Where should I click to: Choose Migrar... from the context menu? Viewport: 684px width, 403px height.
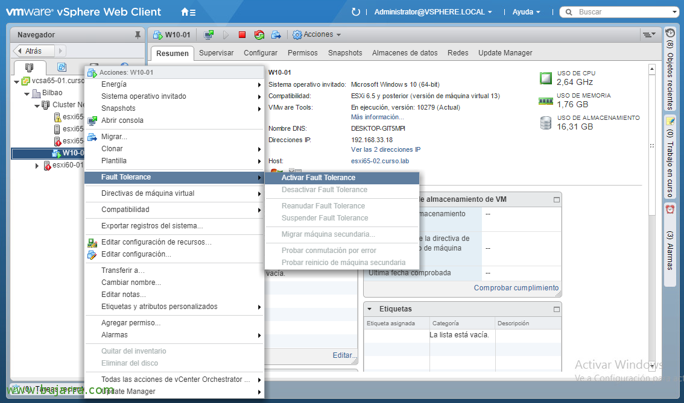pyautogui.click(x=174, y=137)
